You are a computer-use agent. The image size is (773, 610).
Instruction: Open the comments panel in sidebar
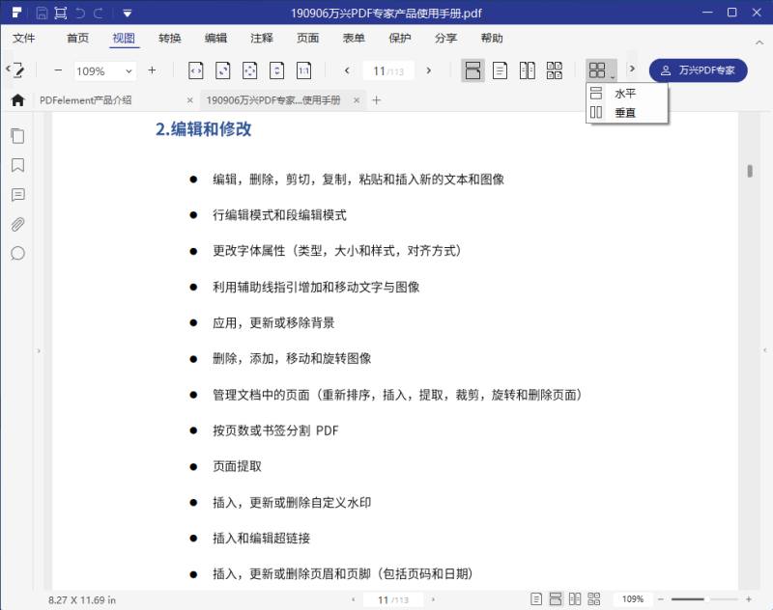[x=17, y=195]
